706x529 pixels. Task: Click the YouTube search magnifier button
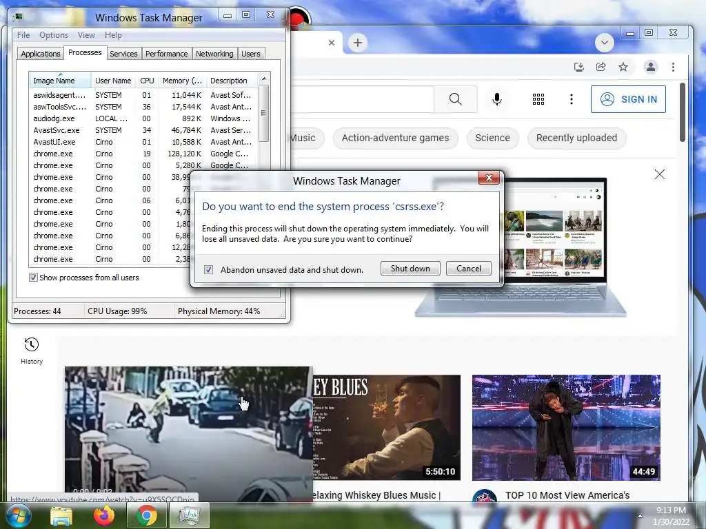tap(455, 99)
